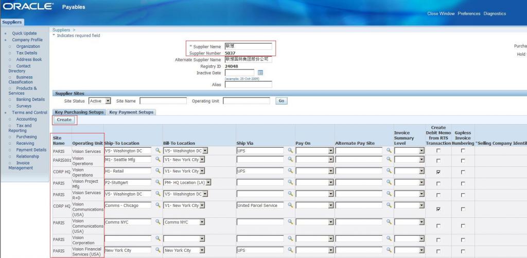
Task: Enable Gapless Invoice Numbering in H1- Retail row
Action: (463, 172)
